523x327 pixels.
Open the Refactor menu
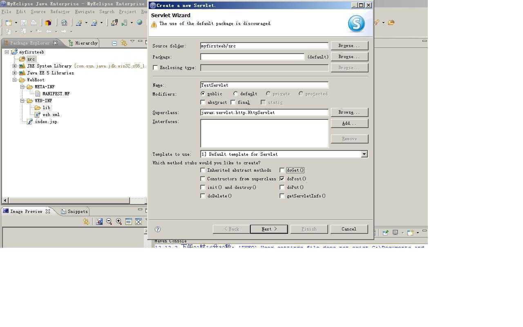[x=60, y=11]
